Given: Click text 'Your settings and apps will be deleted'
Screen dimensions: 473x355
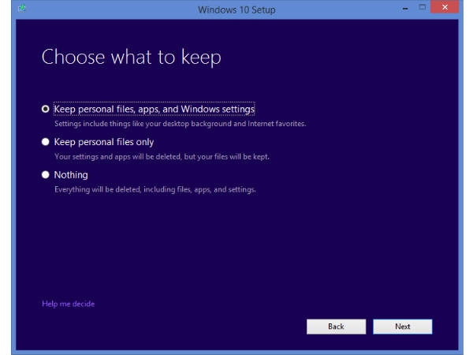Looking at the screenshot, I should 118,157.
